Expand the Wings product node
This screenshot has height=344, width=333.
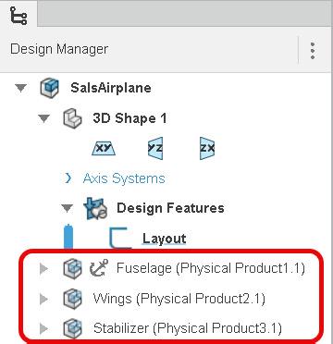(x=43, y=299)
